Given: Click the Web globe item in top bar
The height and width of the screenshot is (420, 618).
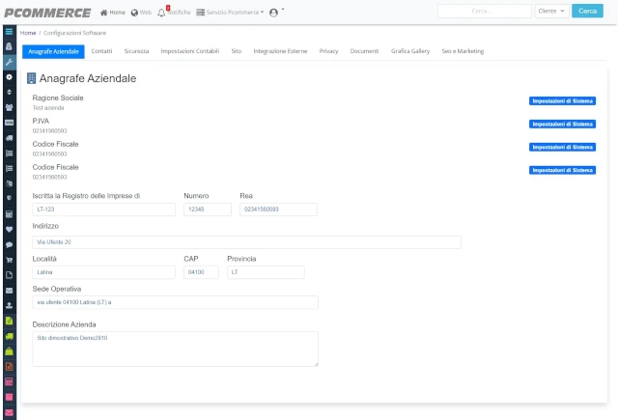Looking at the screenshot, I should click(x=141, y=13).
